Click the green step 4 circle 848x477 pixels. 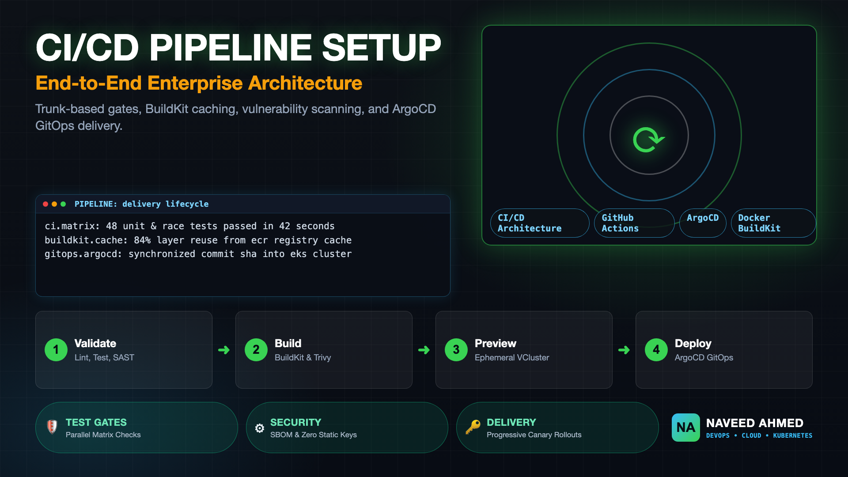(x=656, y=350)
